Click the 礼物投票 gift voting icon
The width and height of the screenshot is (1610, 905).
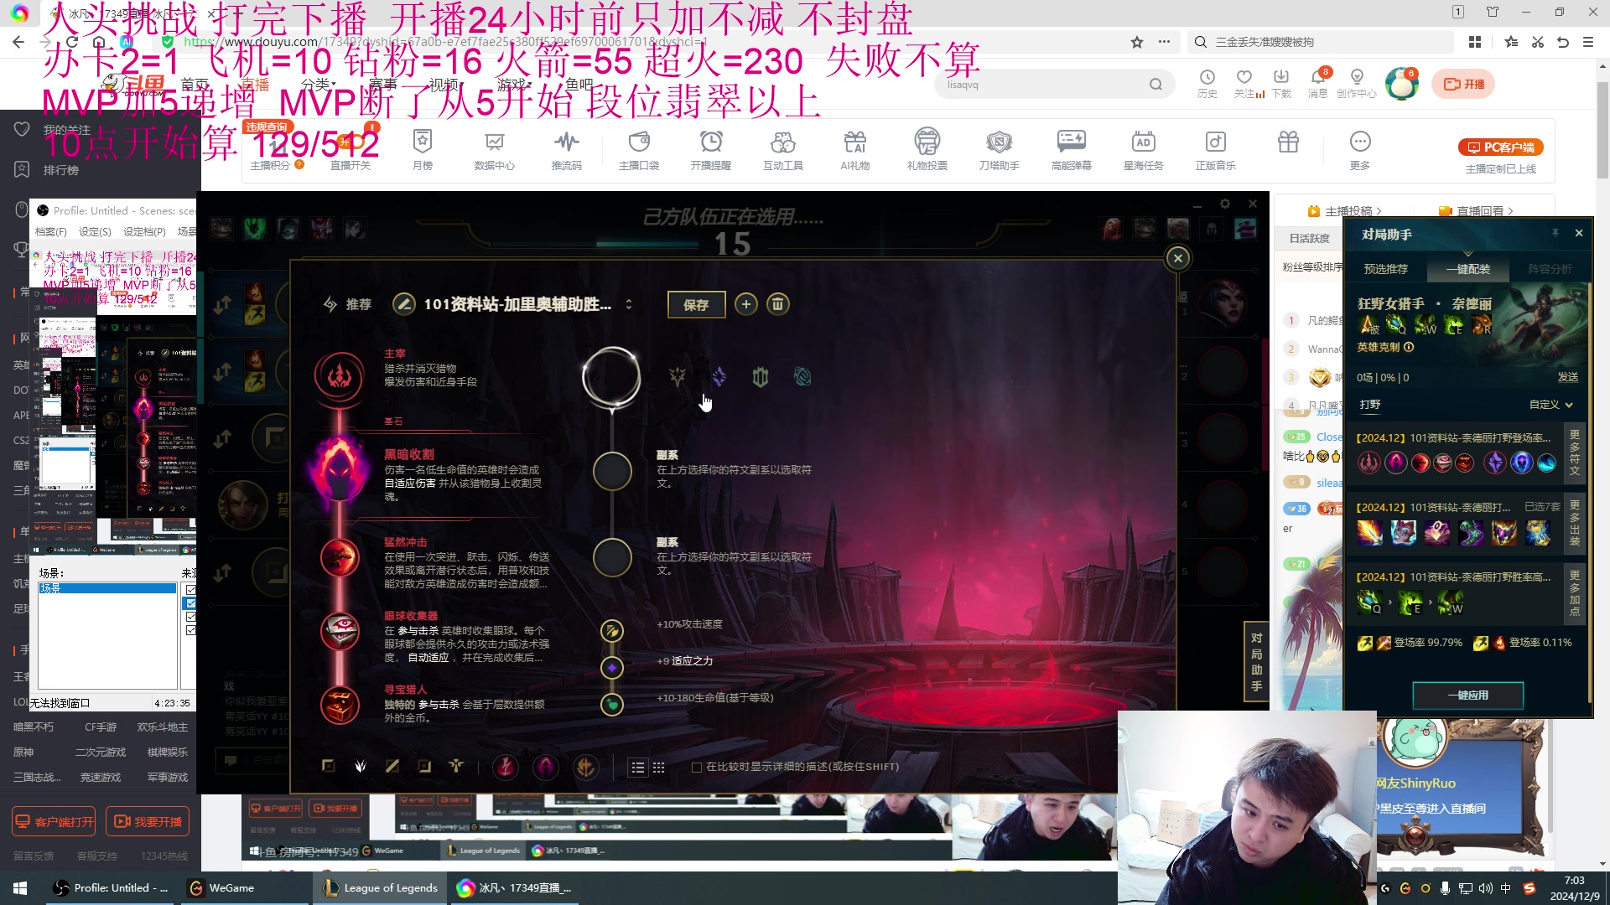coord(927,147)
